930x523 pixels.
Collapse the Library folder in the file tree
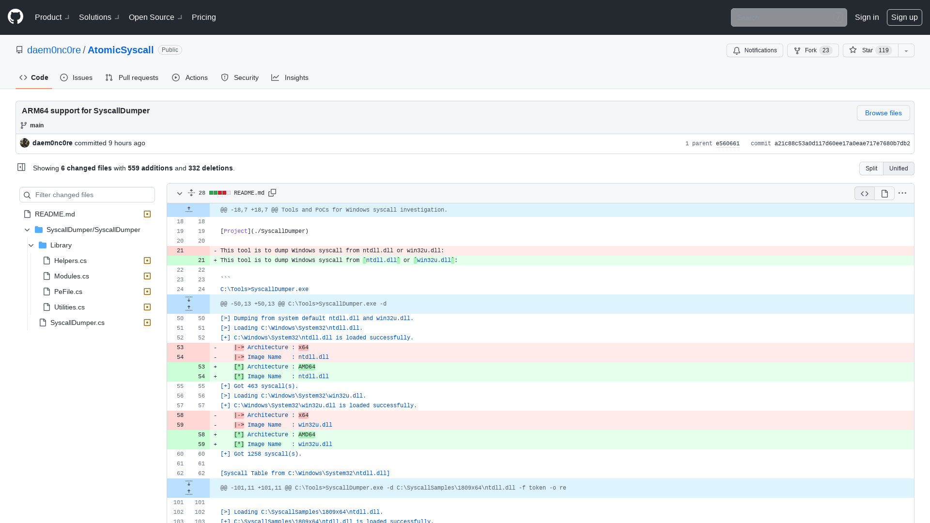(31, 245)
